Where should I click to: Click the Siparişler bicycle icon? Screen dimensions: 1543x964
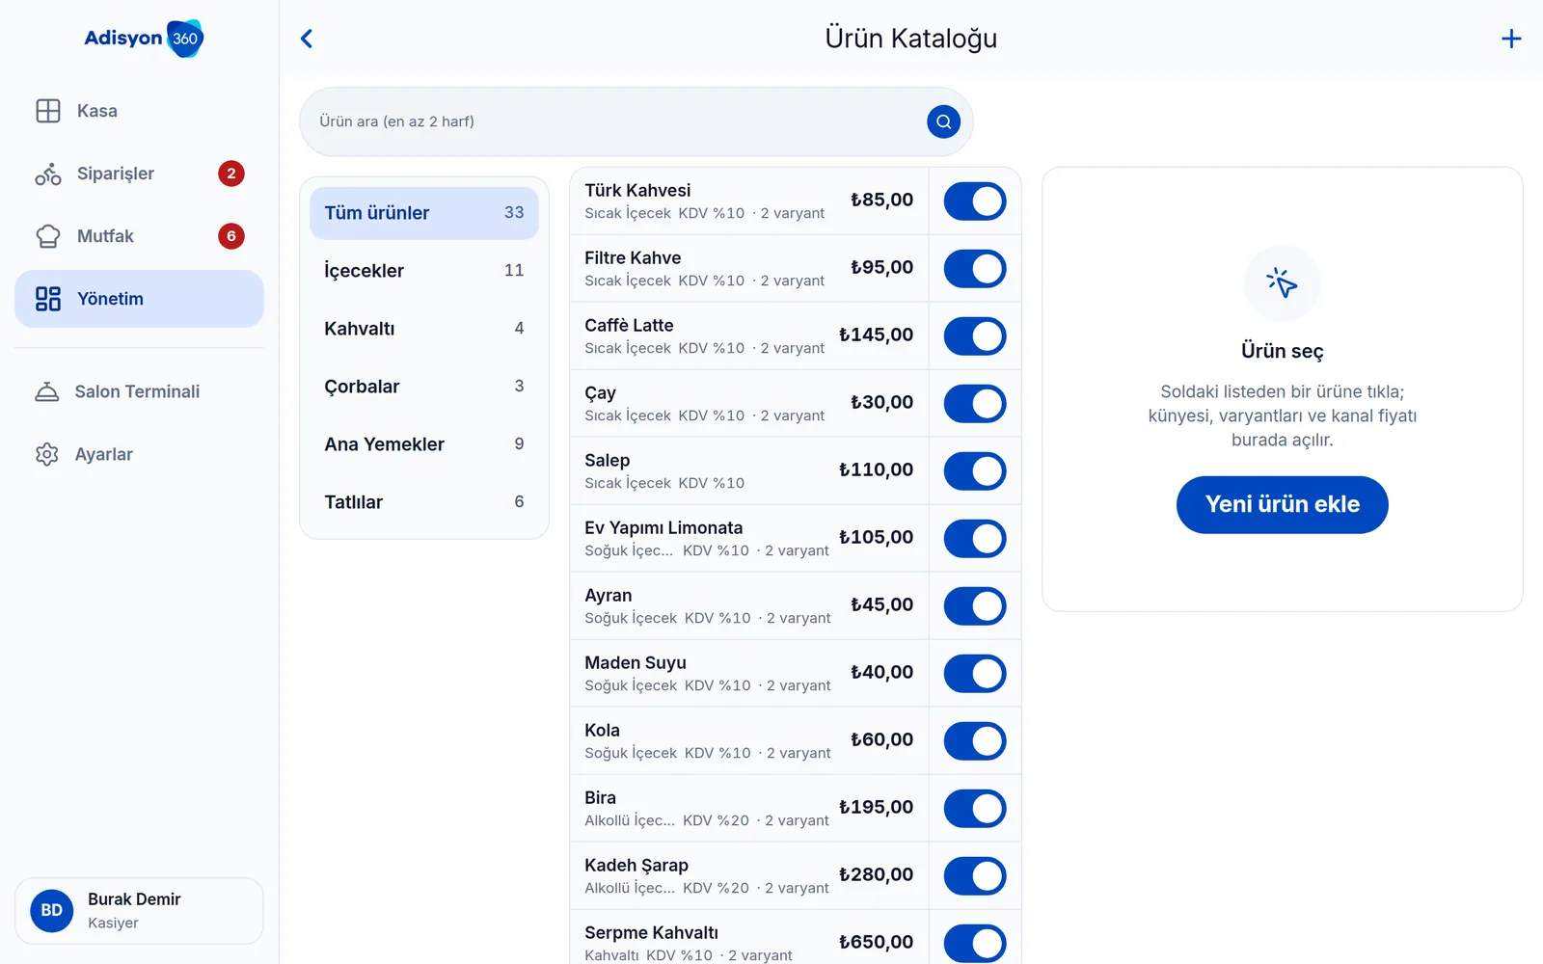coord(48,174)
